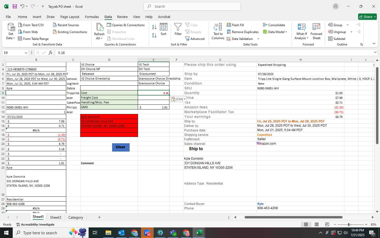
Task: Switch to Home ribbon tab
Action: 22,17
